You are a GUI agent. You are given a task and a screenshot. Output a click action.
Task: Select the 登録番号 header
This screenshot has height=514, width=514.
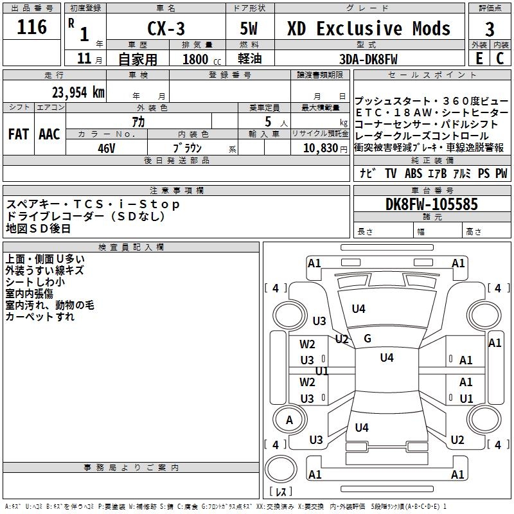(x=230, y=75)
